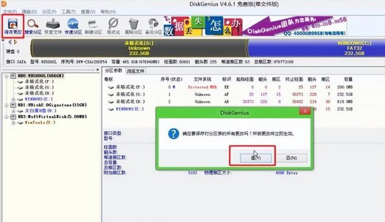
Task: Select 未格式化(F:) in the disk tree
Action: coord(39,82)
